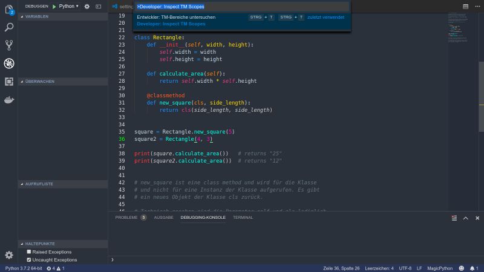This screenshot has width=484, height=272.
Task: Open the Extensions view
Action: click(9, 82)
